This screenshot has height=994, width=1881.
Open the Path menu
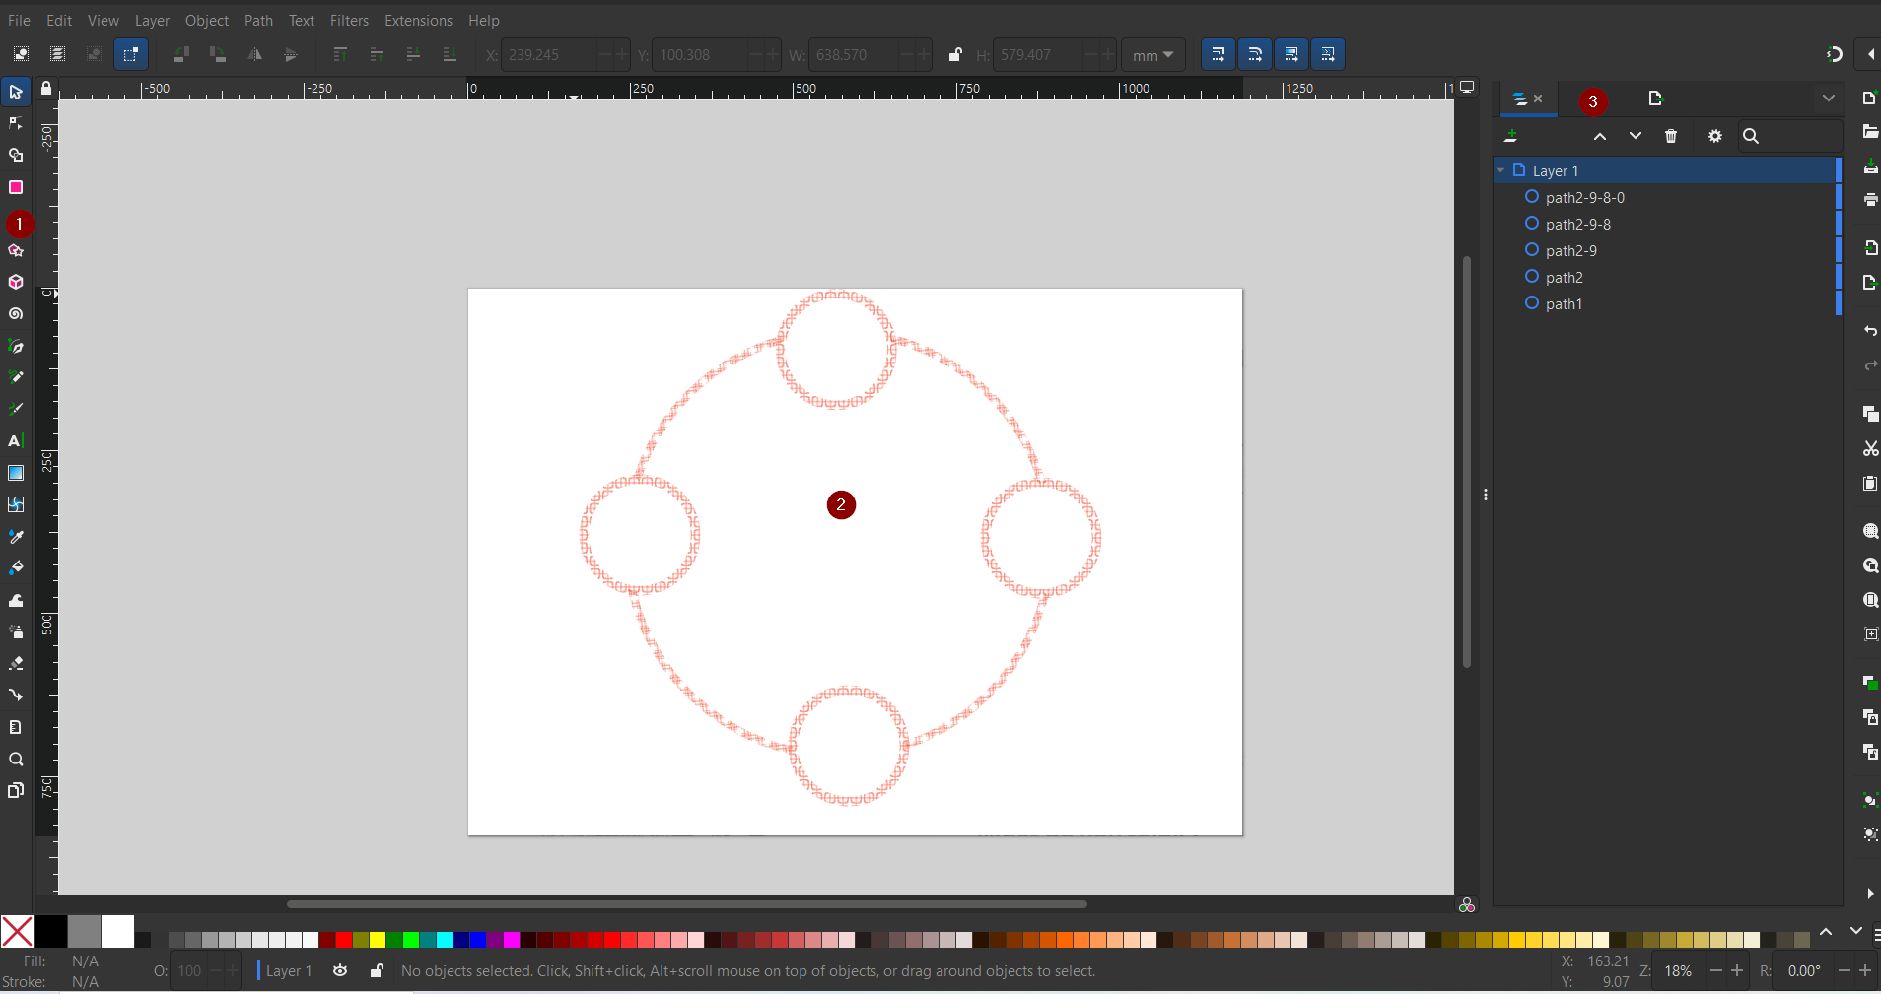(258, 20)
